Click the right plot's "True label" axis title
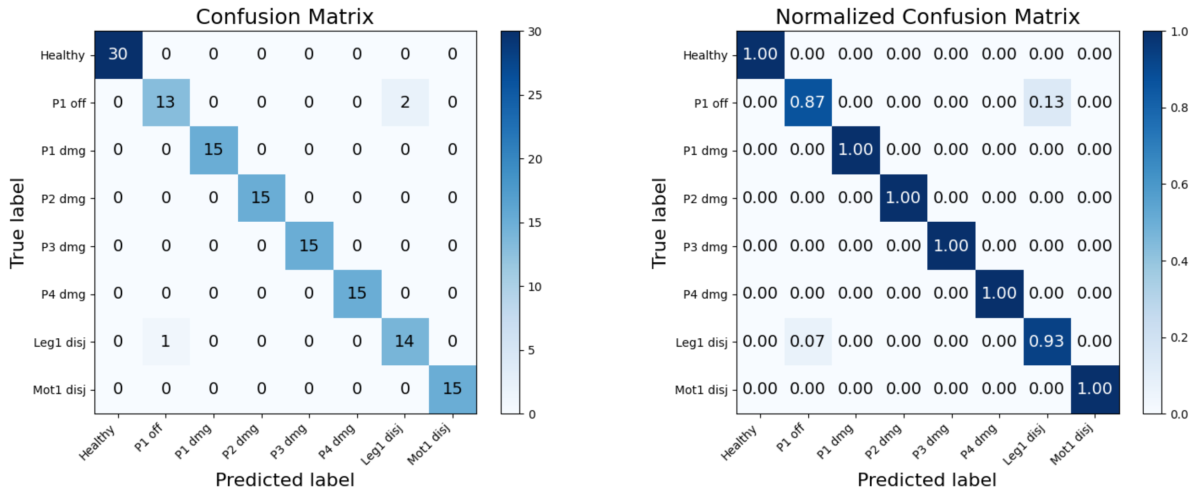 [659, 223]
